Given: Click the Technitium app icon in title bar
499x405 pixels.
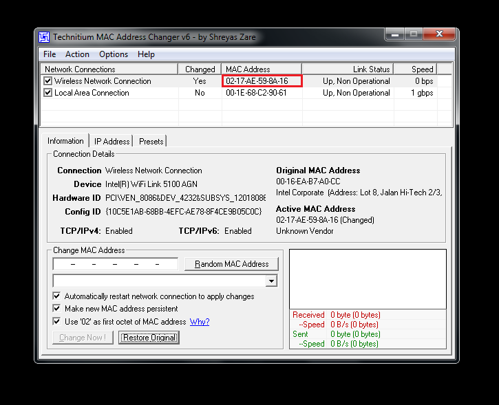Looking at the screenshot, I should pyautogui.click(x=44, y=37).
